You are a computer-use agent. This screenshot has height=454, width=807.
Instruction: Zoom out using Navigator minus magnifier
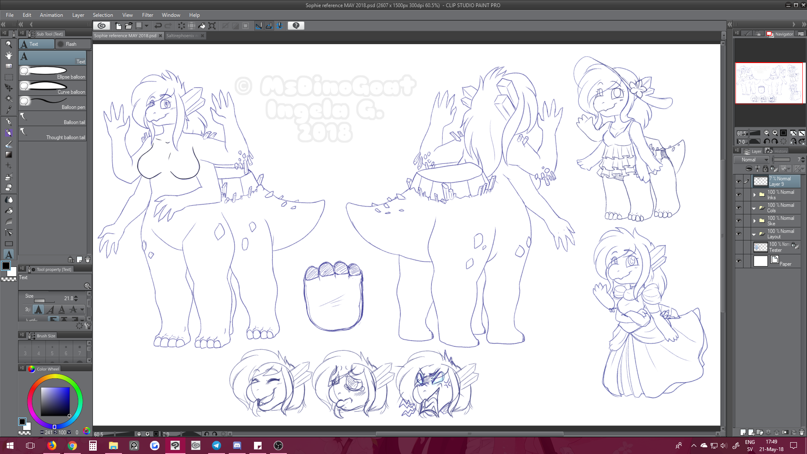(x=766, y=133)
